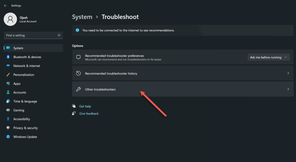Click the Find a setting search box
The height and width of the screenshot is (162, 296).
click(x=33, y=35)
